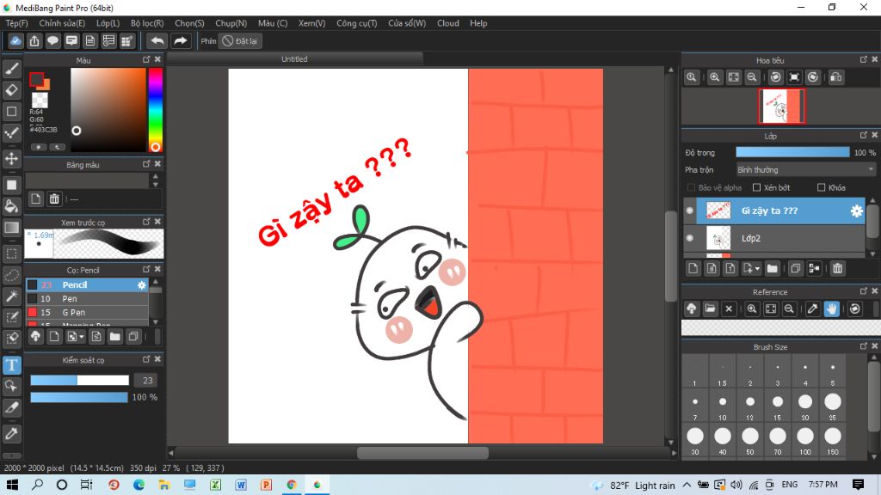This screenshot has width=881, height=495.
Task: Undock the Reference panel
Action: [864, 291]
